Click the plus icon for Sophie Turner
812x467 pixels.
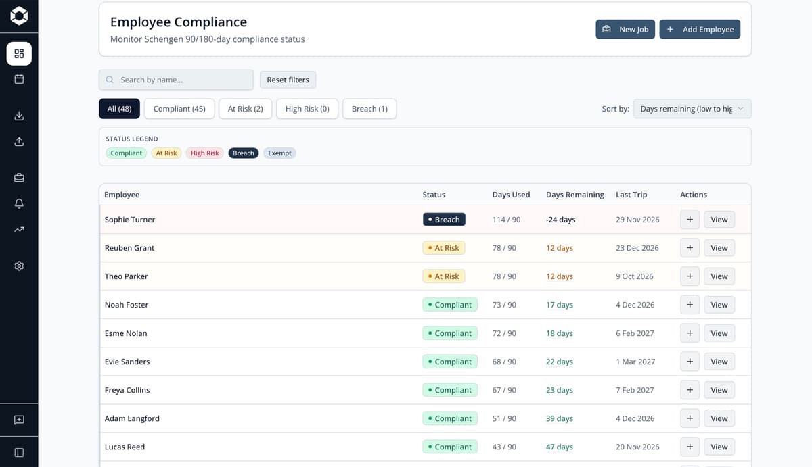[x=690, y=220]
